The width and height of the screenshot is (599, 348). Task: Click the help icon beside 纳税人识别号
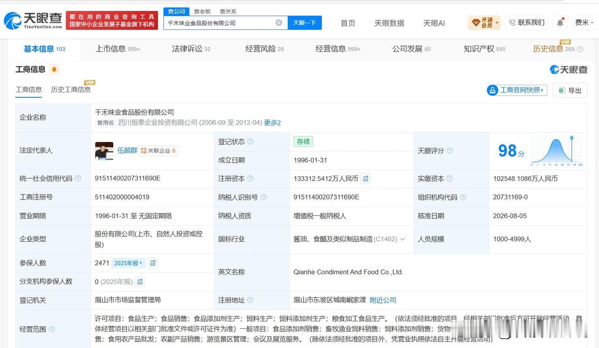[264, 197]
